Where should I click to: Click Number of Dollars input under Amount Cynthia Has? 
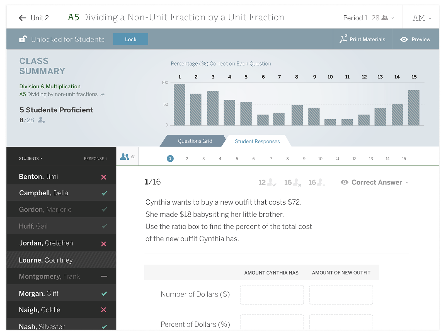272,295
